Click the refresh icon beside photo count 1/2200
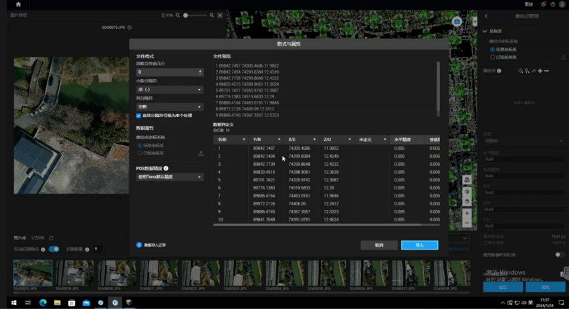This screenshot has height=309, width=569. click(x=51, y=238)
